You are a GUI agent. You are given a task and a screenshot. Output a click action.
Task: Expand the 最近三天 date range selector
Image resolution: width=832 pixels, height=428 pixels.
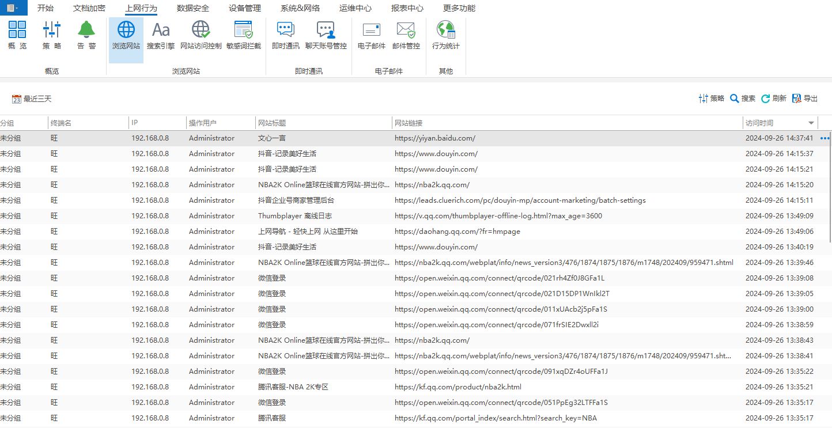click(x=32, y=99)
